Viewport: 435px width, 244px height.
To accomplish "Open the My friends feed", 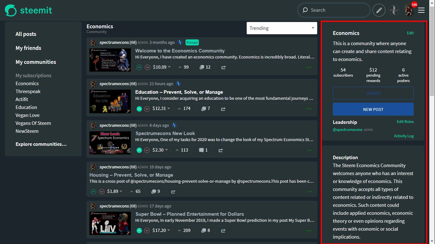I will tap(28, 48).
